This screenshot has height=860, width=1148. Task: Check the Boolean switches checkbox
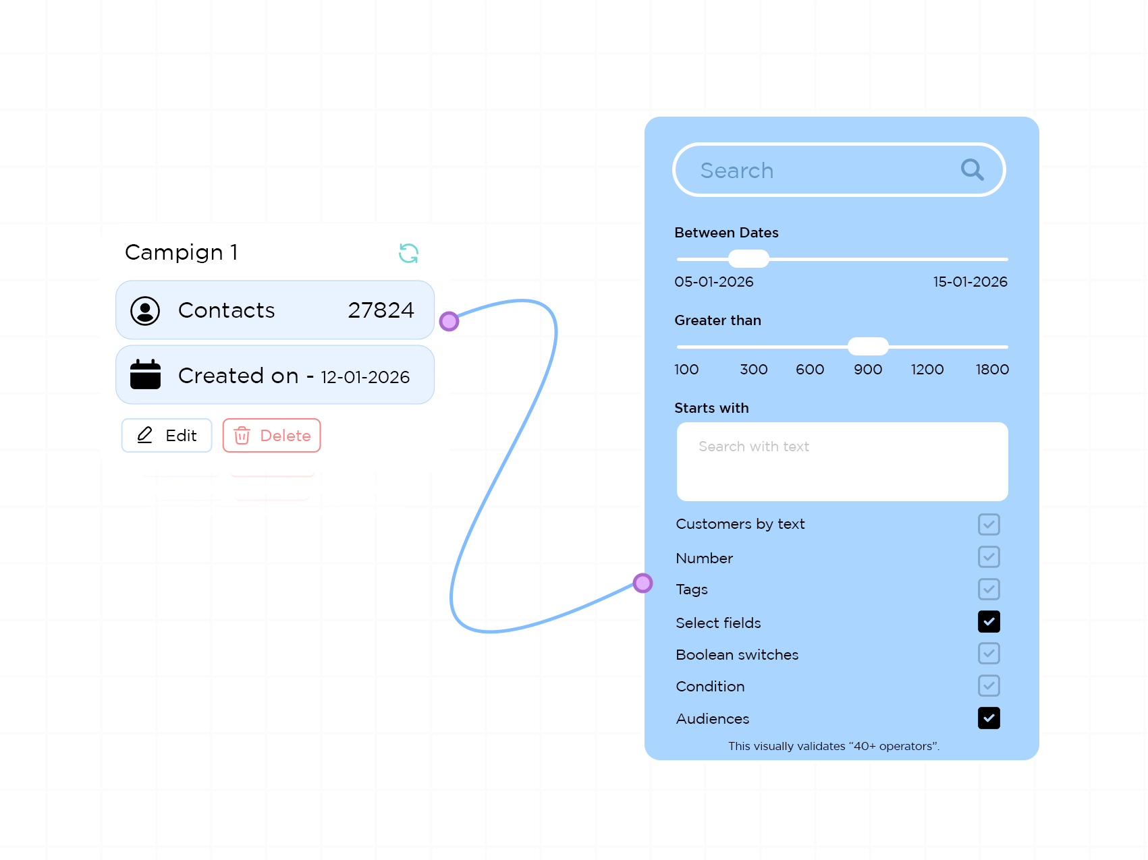pos(989,654)
